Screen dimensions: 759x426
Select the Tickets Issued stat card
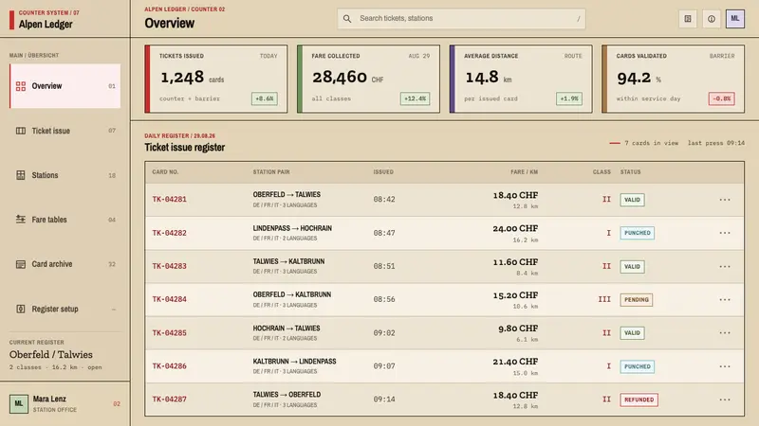pyautogui.click(x=216, y=80)
